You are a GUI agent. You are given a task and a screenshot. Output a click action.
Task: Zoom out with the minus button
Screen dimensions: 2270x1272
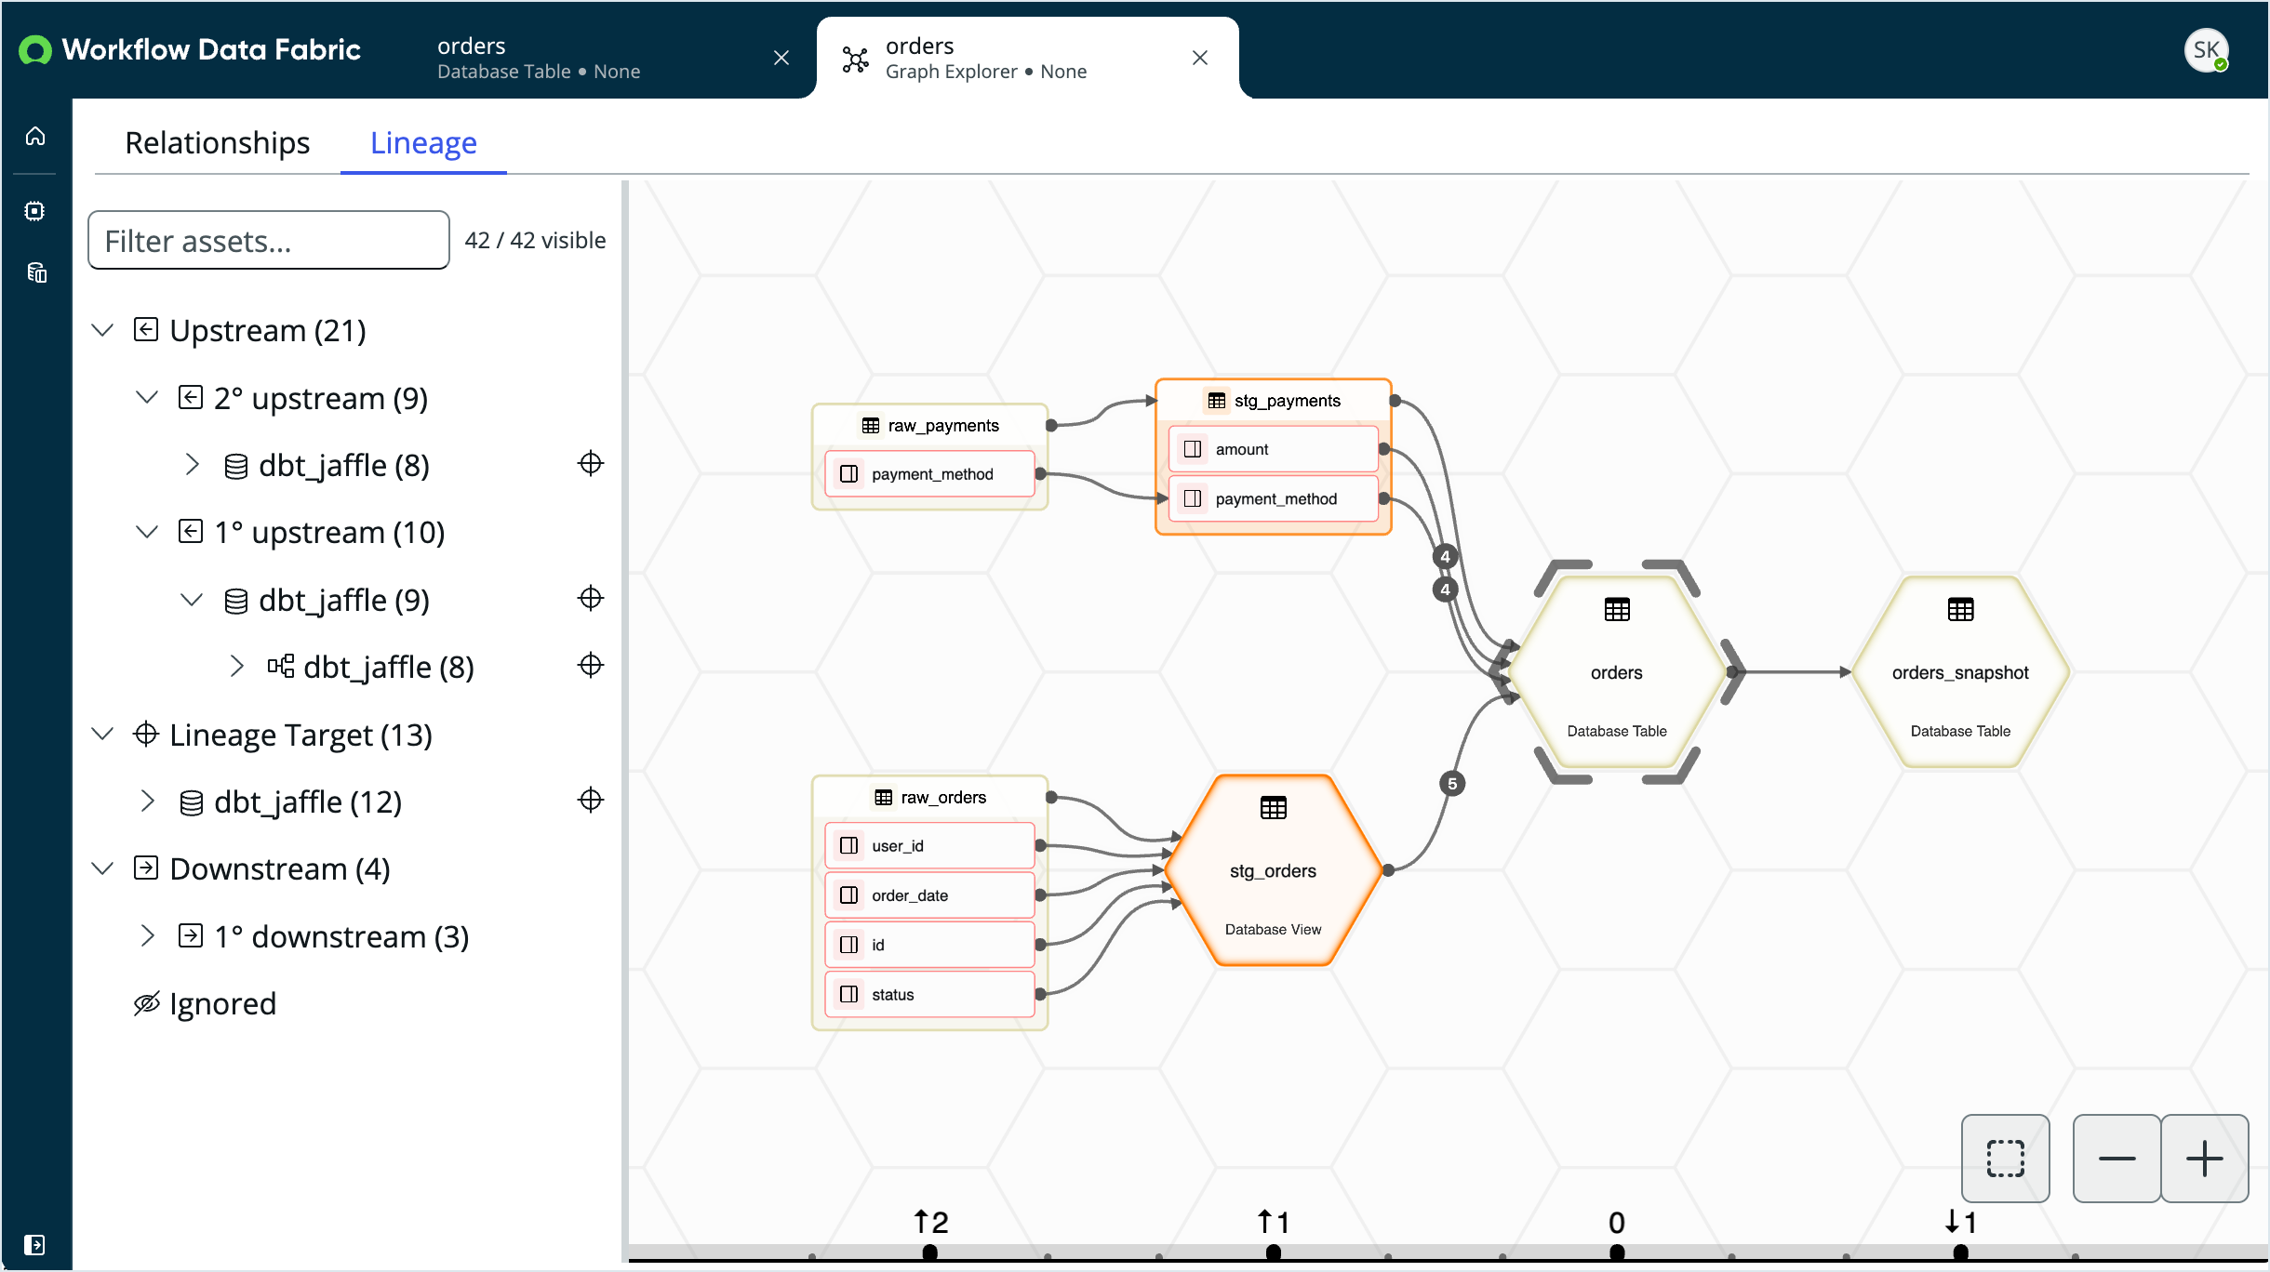pyautogui.click(x=2116, y=1159)
